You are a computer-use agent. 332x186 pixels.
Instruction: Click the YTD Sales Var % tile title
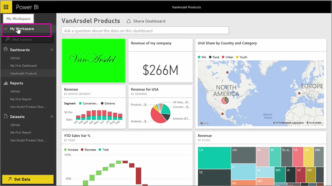click(x=77, y=136)
